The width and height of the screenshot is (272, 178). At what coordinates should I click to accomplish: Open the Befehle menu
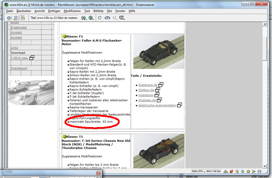pos(98,11)
